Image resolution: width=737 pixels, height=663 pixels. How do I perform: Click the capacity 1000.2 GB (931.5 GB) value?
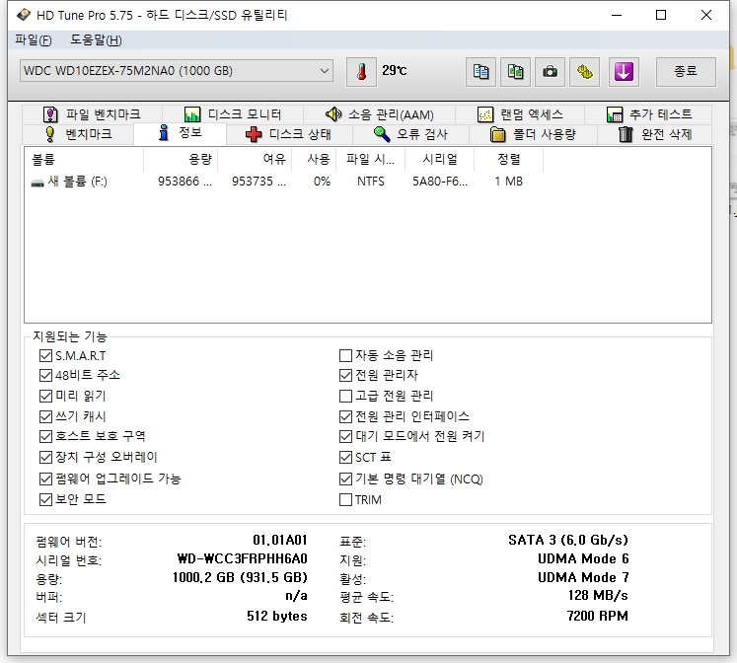pyautogui.click(x=240, y=577)
